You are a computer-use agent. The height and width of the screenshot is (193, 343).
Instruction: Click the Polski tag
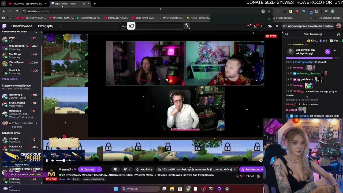(76, 179)
